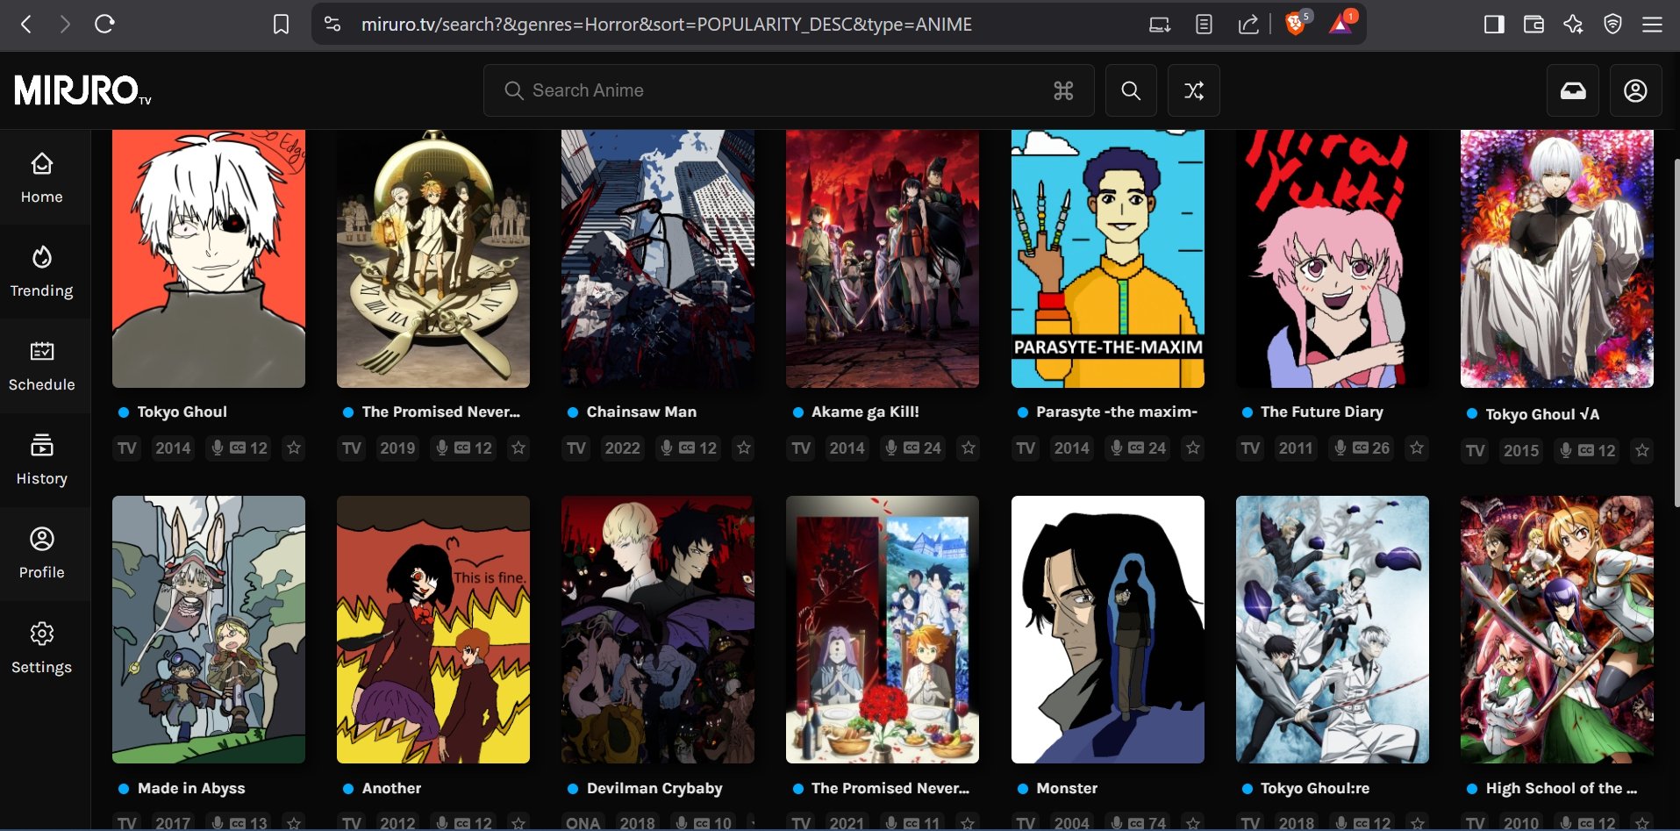
Task: Open Schedule in sidebar
Action: tap(42, 366)
